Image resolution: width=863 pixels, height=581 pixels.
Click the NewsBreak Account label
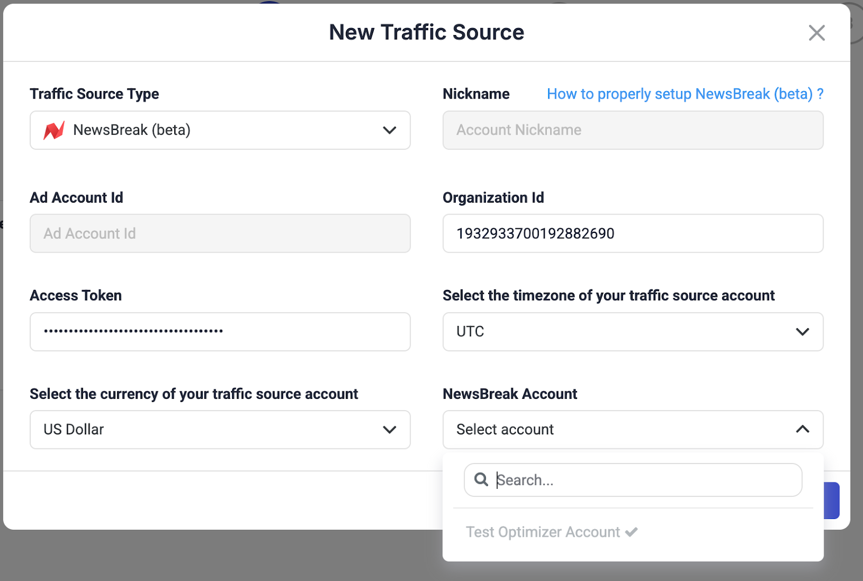(510, 394)
